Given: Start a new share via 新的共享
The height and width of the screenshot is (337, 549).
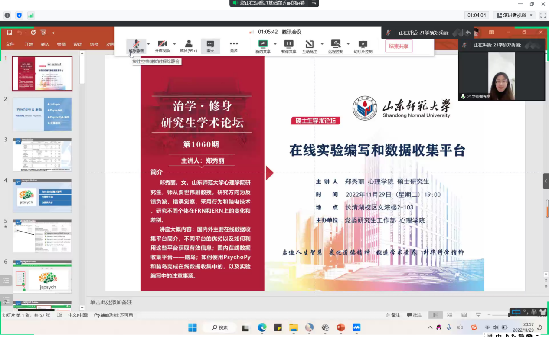Looking at the screenshot, I should pyautogui.click(x=263, y=46).
